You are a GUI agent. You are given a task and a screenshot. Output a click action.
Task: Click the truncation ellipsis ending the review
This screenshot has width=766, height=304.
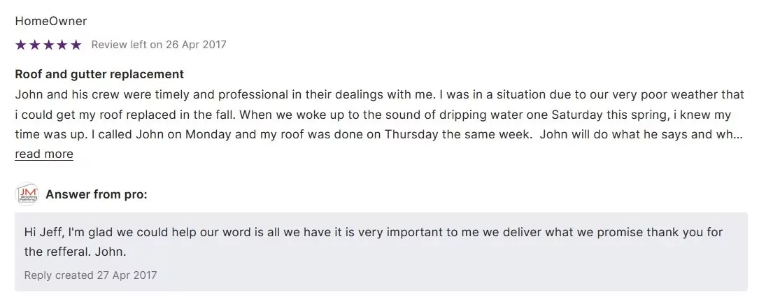coord(737,134)
